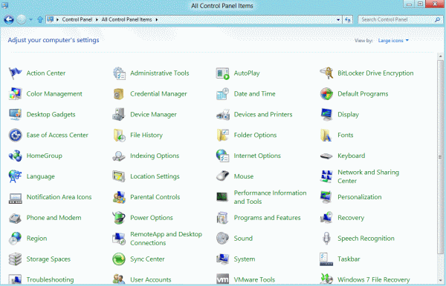Open the BitLocker Drive Encryption key icon

326,73
